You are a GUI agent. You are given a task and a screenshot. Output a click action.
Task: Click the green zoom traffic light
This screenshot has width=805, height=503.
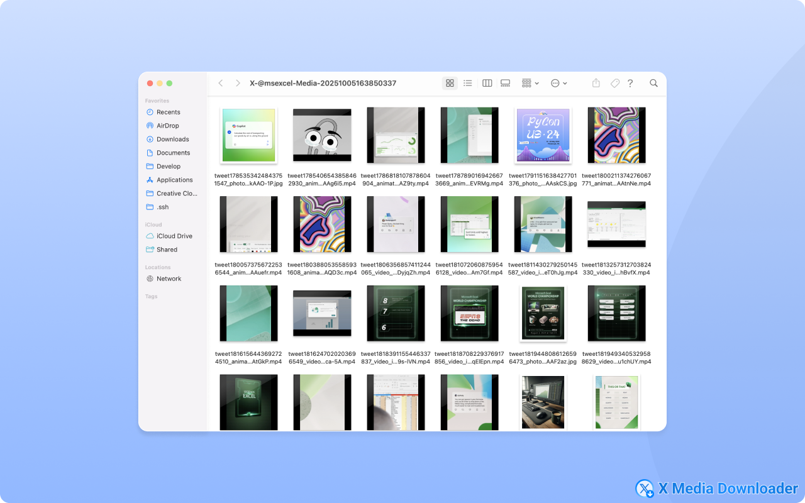(170, 82)
